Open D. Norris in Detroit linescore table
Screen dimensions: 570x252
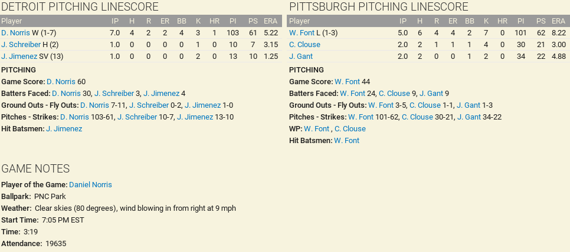pos(15,32)
